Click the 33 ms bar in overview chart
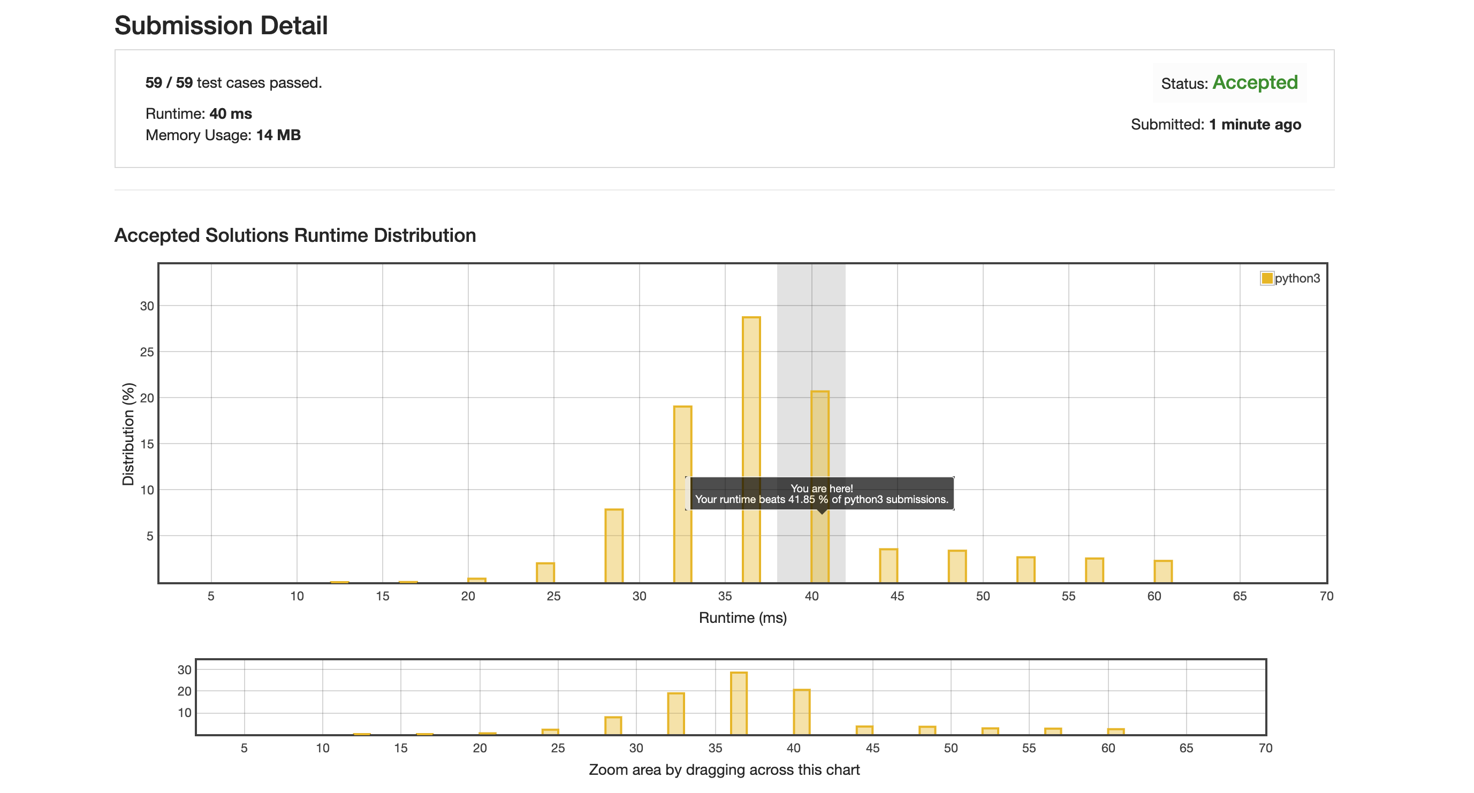The image size is (1474, 793). point(675,713)
